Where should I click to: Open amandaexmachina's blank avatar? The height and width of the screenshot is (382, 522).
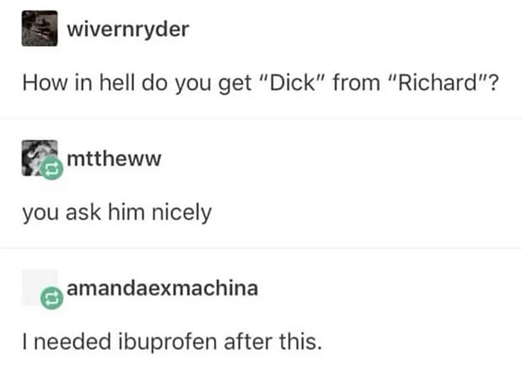[x=40, y=287]
